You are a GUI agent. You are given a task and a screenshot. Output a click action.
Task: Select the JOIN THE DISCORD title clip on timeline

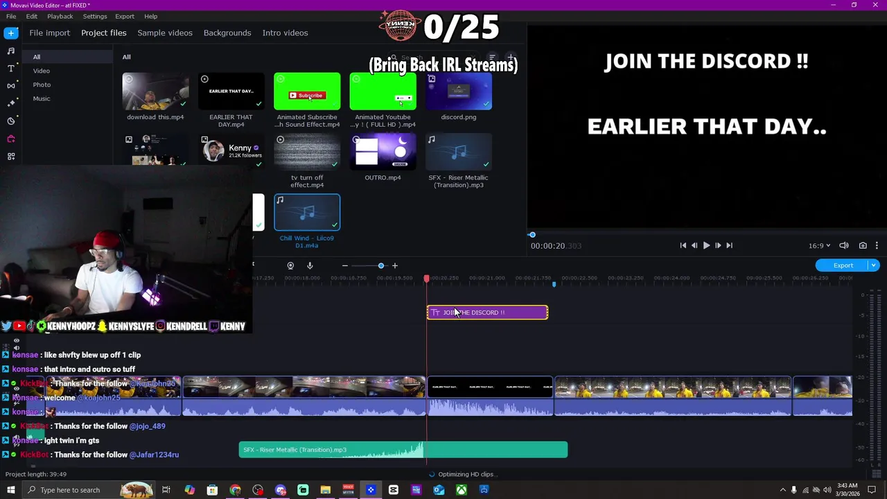click(487, 313)
